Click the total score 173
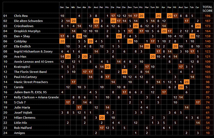The image size is (214, 138). [x=208, y=26]
